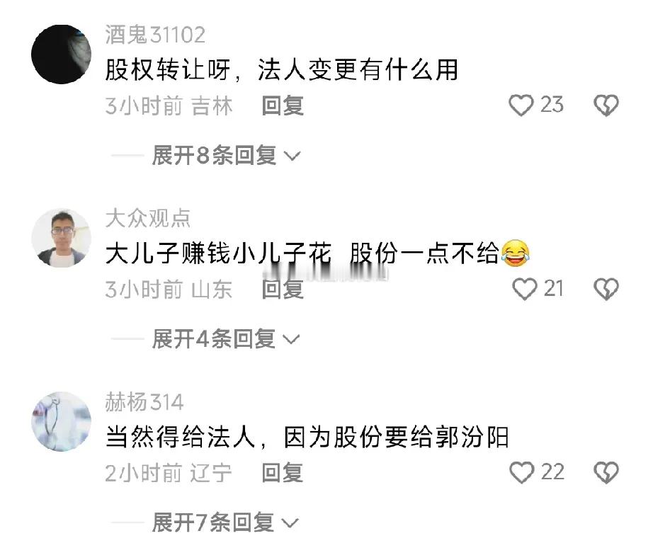Dislike 赫杨314's comment with broken heart
The height and width of the screenshot is (543, 653).
pyautogui.click(x=606, y=473)
